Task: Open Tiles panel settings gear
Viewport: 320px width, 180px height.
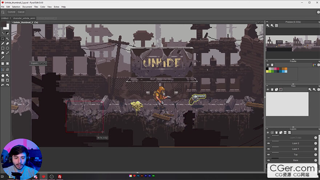Action: point(319,89)
